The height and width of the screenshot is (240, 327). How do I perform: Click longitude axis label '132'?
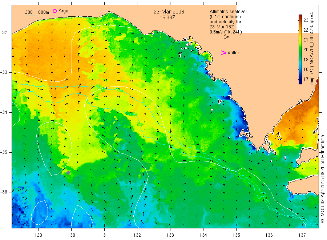click(137, 235)
